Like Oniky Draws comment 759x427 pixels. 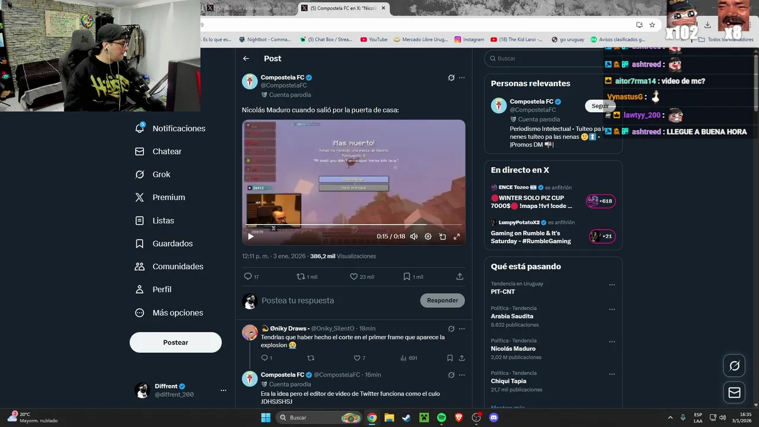(x=359, y=358)
